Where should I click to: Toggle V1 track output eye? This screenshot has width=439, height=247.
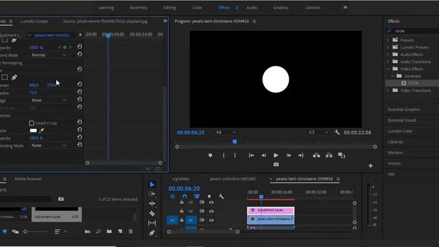(x=211, y=220)
